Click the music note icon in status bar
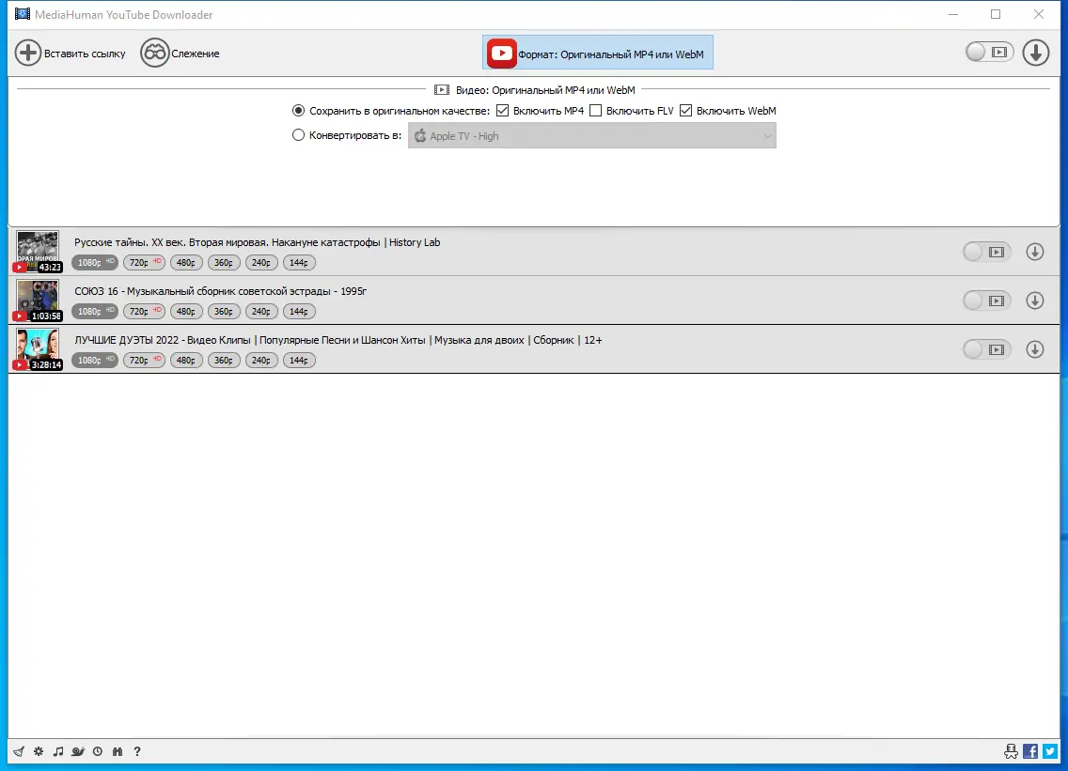The image size is (1068, 771). 58,751
